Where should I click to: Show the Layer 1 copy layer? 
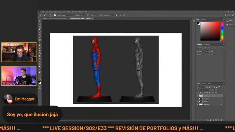[x=198, y=99]
